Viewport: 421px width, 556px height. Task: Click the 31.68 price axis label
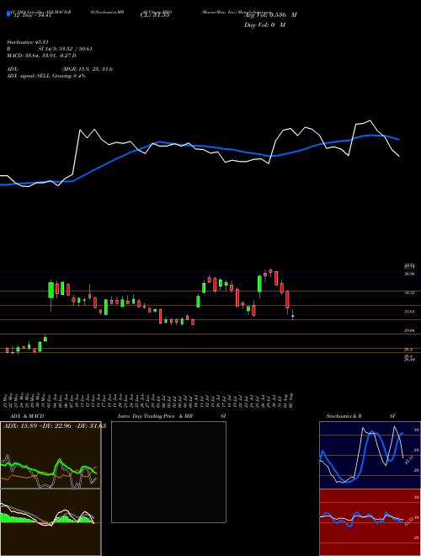click(409, 312)
